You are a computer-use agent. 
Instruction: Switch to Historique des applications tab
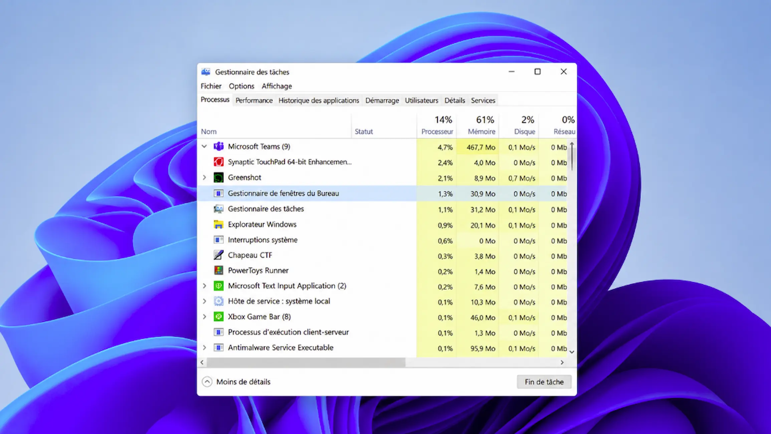[319, 100]
